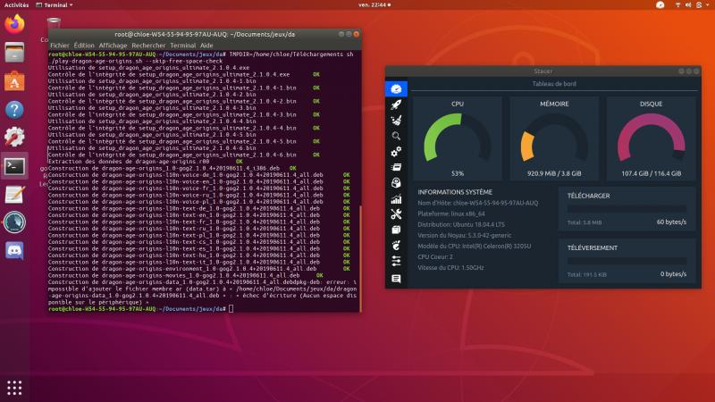Expand system menu arrow in top bar

pos(708,5)
